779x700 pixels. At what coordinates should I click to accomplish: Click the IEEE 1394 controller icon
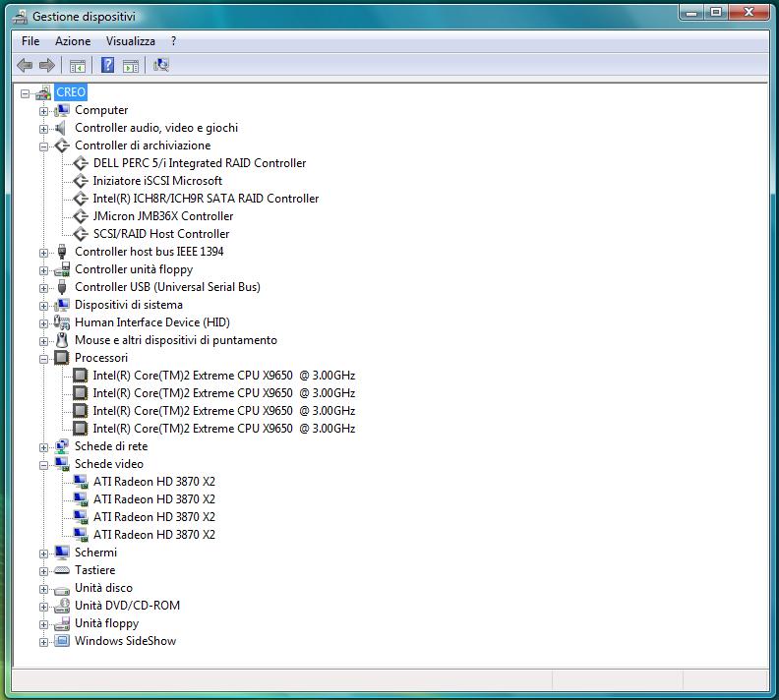pos(62,252)
